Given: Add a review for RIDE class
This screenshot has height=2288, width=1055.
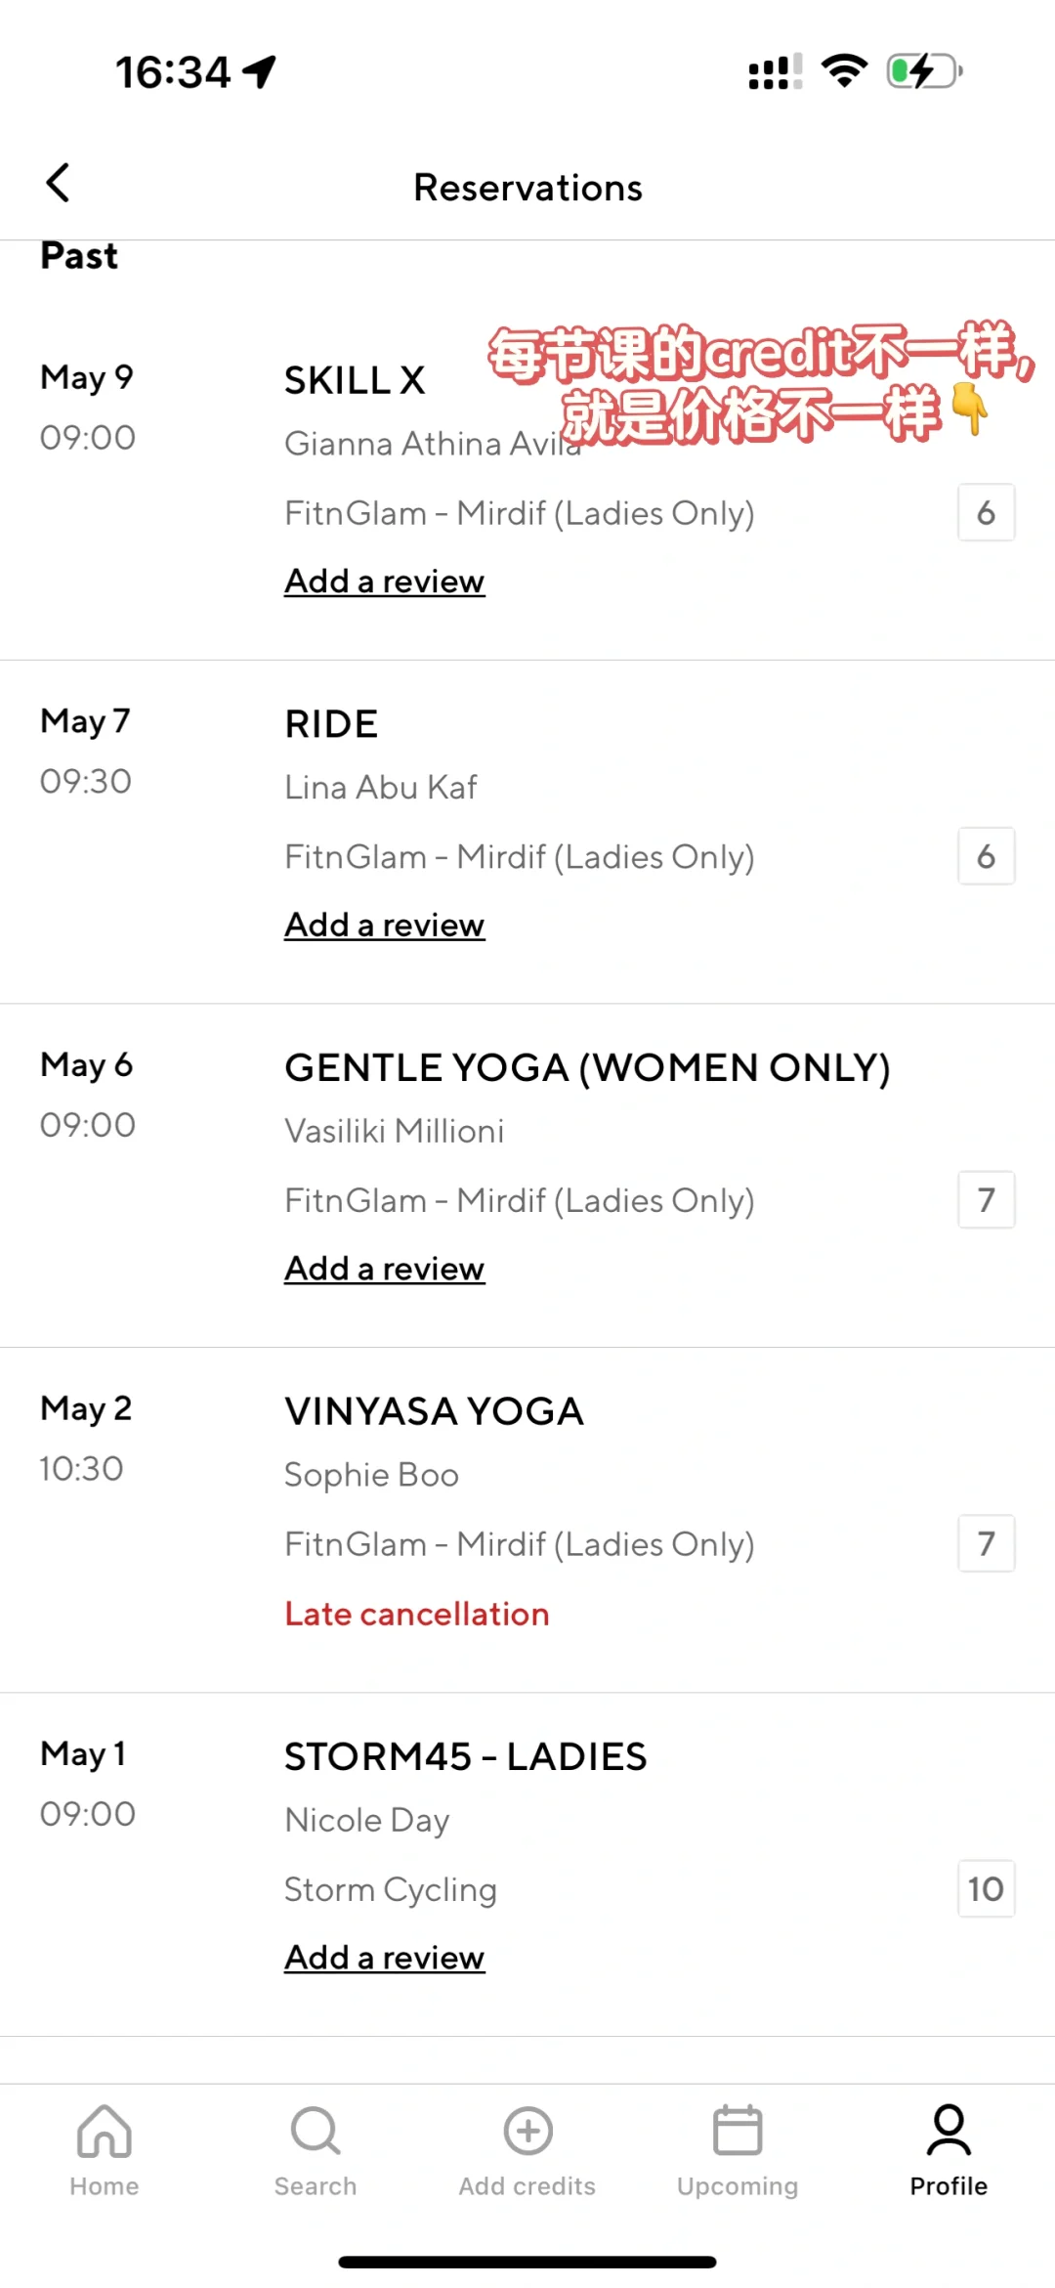Looking at the screenshot, I should [384, 925].
